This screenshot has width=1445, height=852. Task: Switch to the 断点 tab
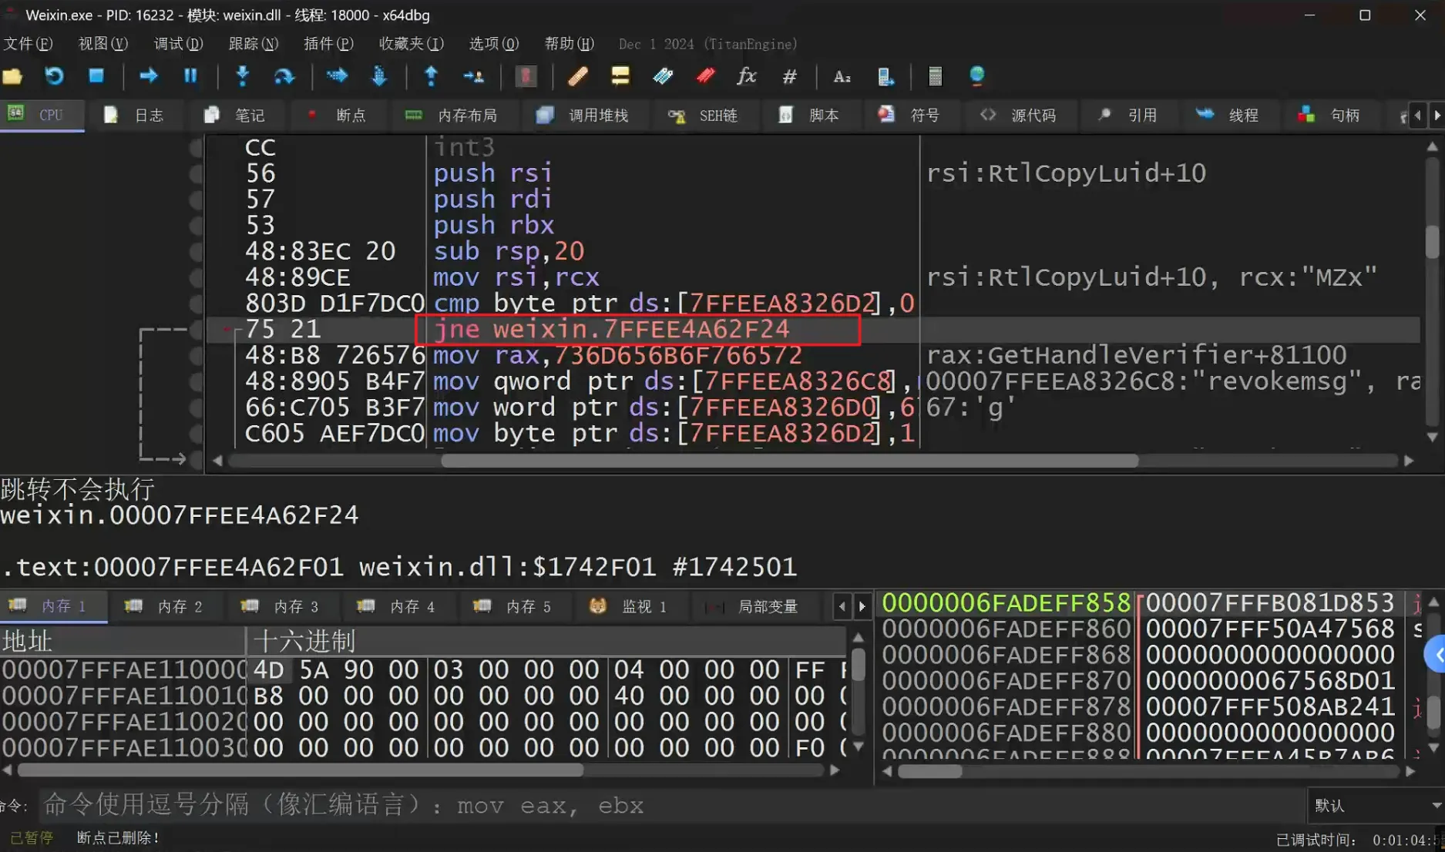338,116
